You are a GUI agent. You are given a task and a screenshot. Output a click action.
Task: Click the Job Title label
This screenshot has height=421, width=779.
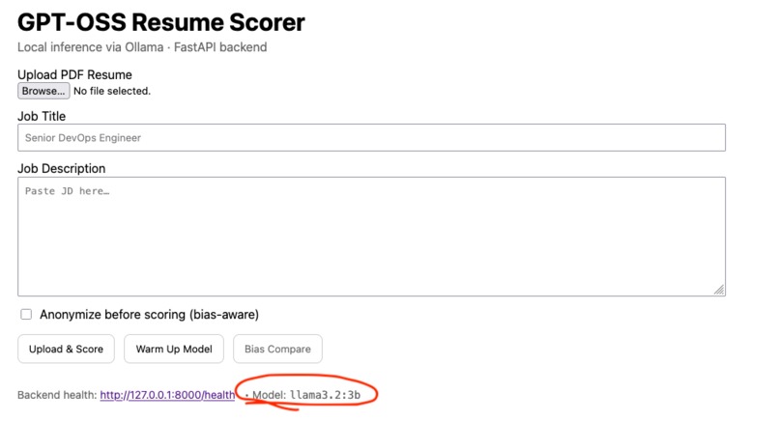[42, 116]
